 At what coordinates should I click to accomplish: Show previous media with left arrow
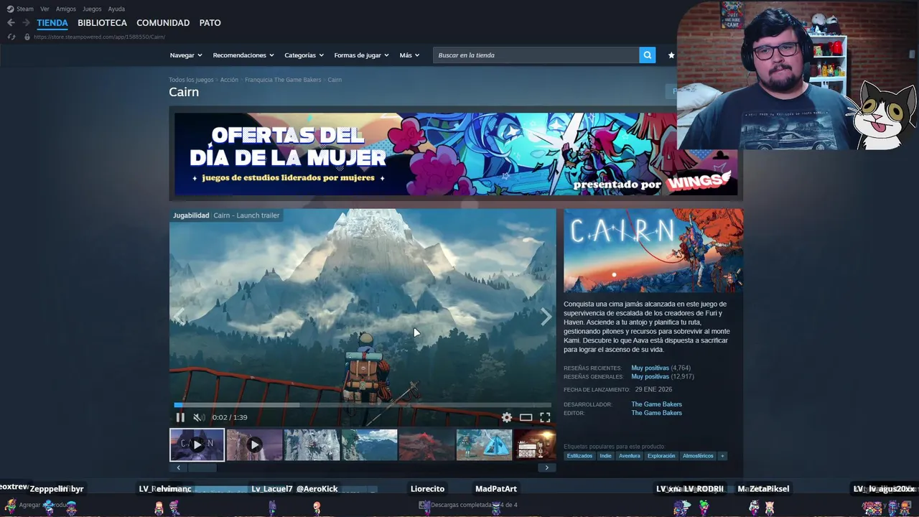[x=179, y=317]
